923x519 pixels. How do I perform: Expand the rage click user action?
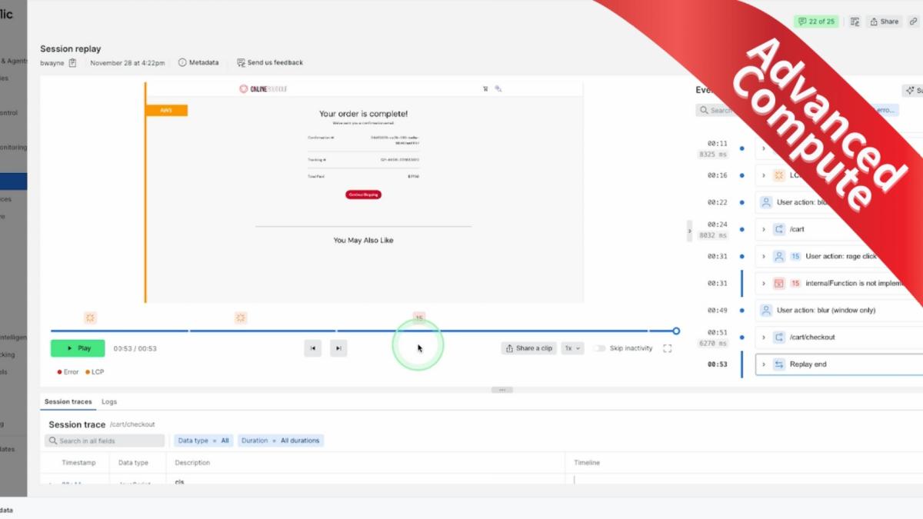coord(764,256)
